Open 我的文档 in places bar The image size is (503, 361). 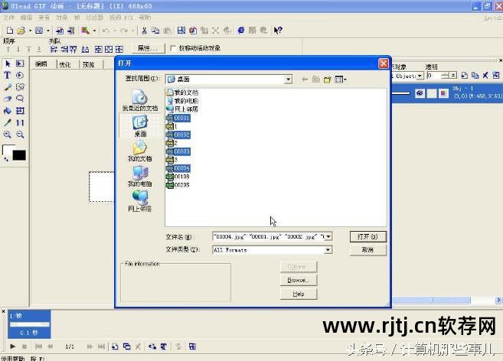[140, 151]
